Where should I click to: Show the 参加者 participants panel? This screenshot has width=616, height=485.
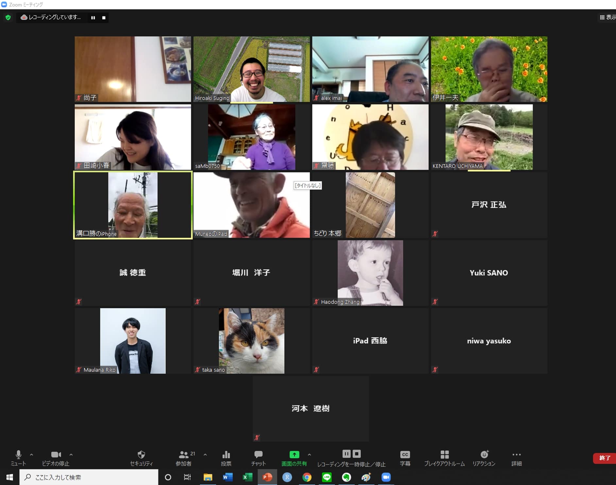click(184, 458)
